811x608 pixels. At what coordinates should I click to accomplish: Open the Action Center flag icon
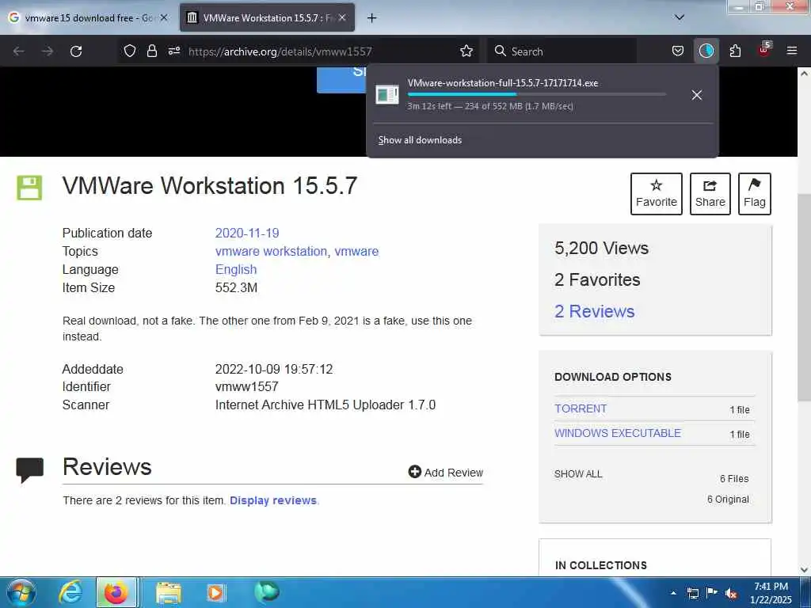(712, 592)
